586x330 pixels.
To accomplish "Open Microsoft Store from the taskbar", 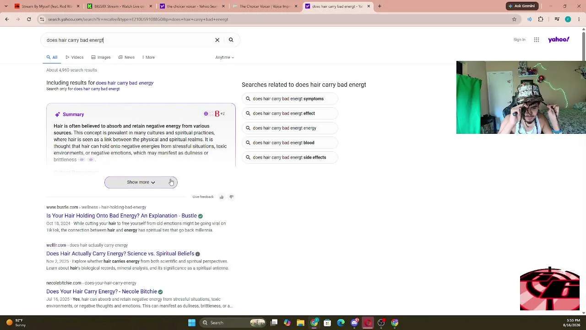I will pos(327,323).
